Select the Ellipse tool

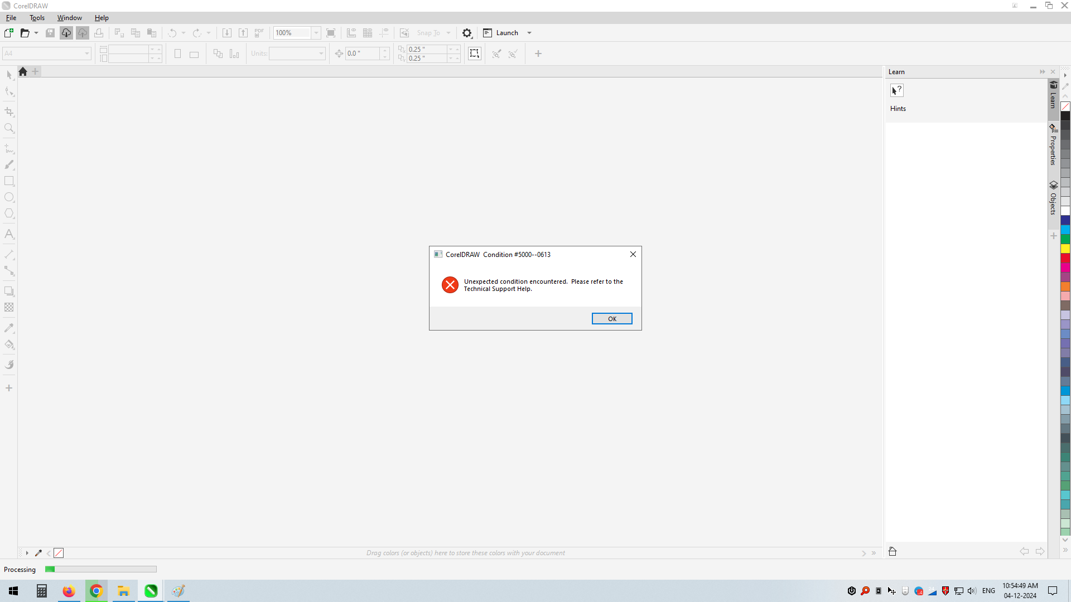[x=9, y=197]
